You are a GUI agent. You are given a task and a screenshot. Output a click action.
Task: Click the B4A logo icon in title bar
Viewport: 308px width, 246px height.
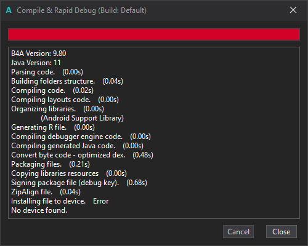(x=9, y=10)
